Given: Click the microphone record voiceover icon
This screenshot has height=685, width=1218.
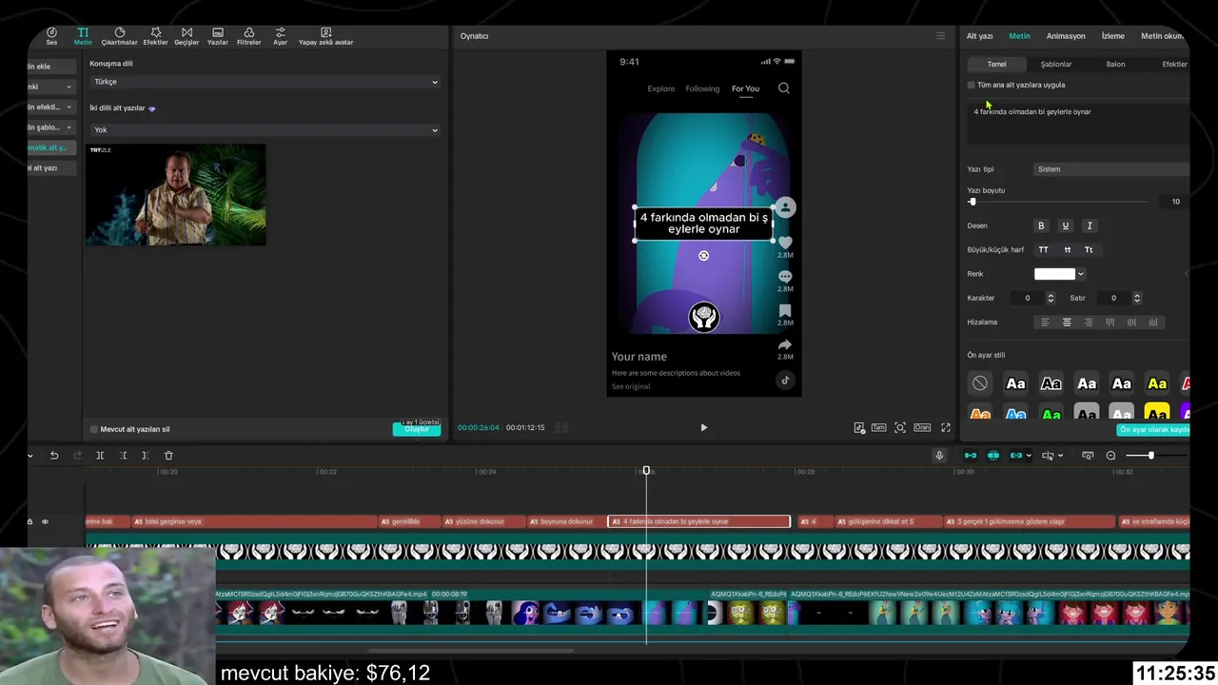Looking at the screenshot, I should coord(939,456).
